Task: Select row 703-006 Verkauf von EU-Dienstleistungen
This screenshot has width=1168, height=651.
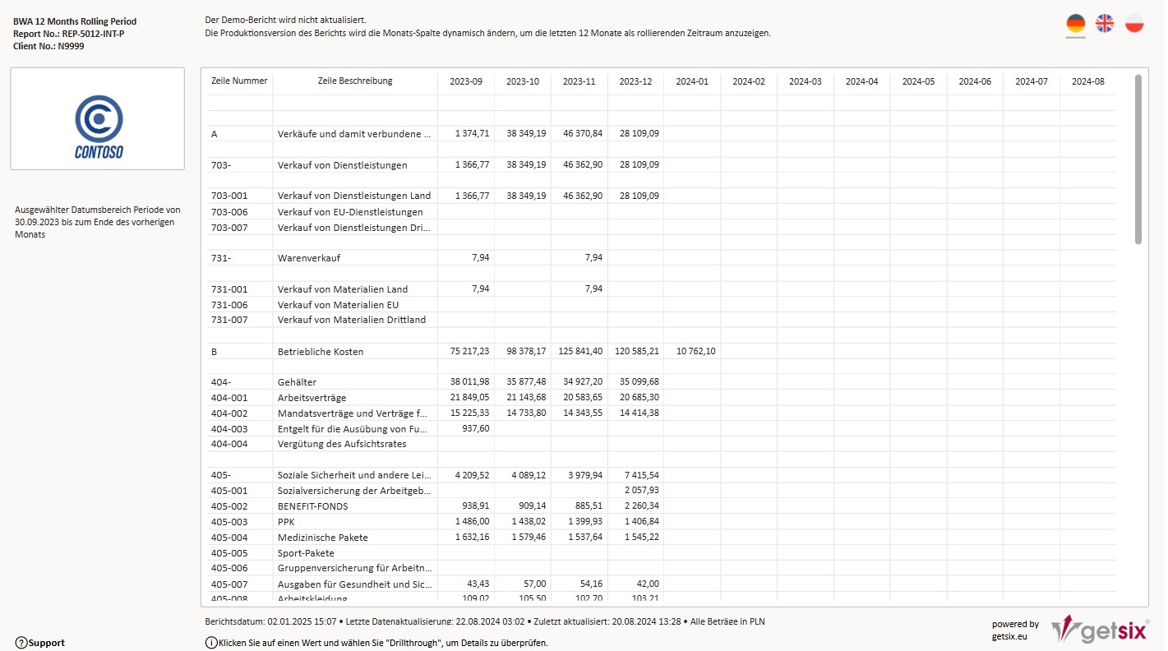Action: click(x=661, y=212)
